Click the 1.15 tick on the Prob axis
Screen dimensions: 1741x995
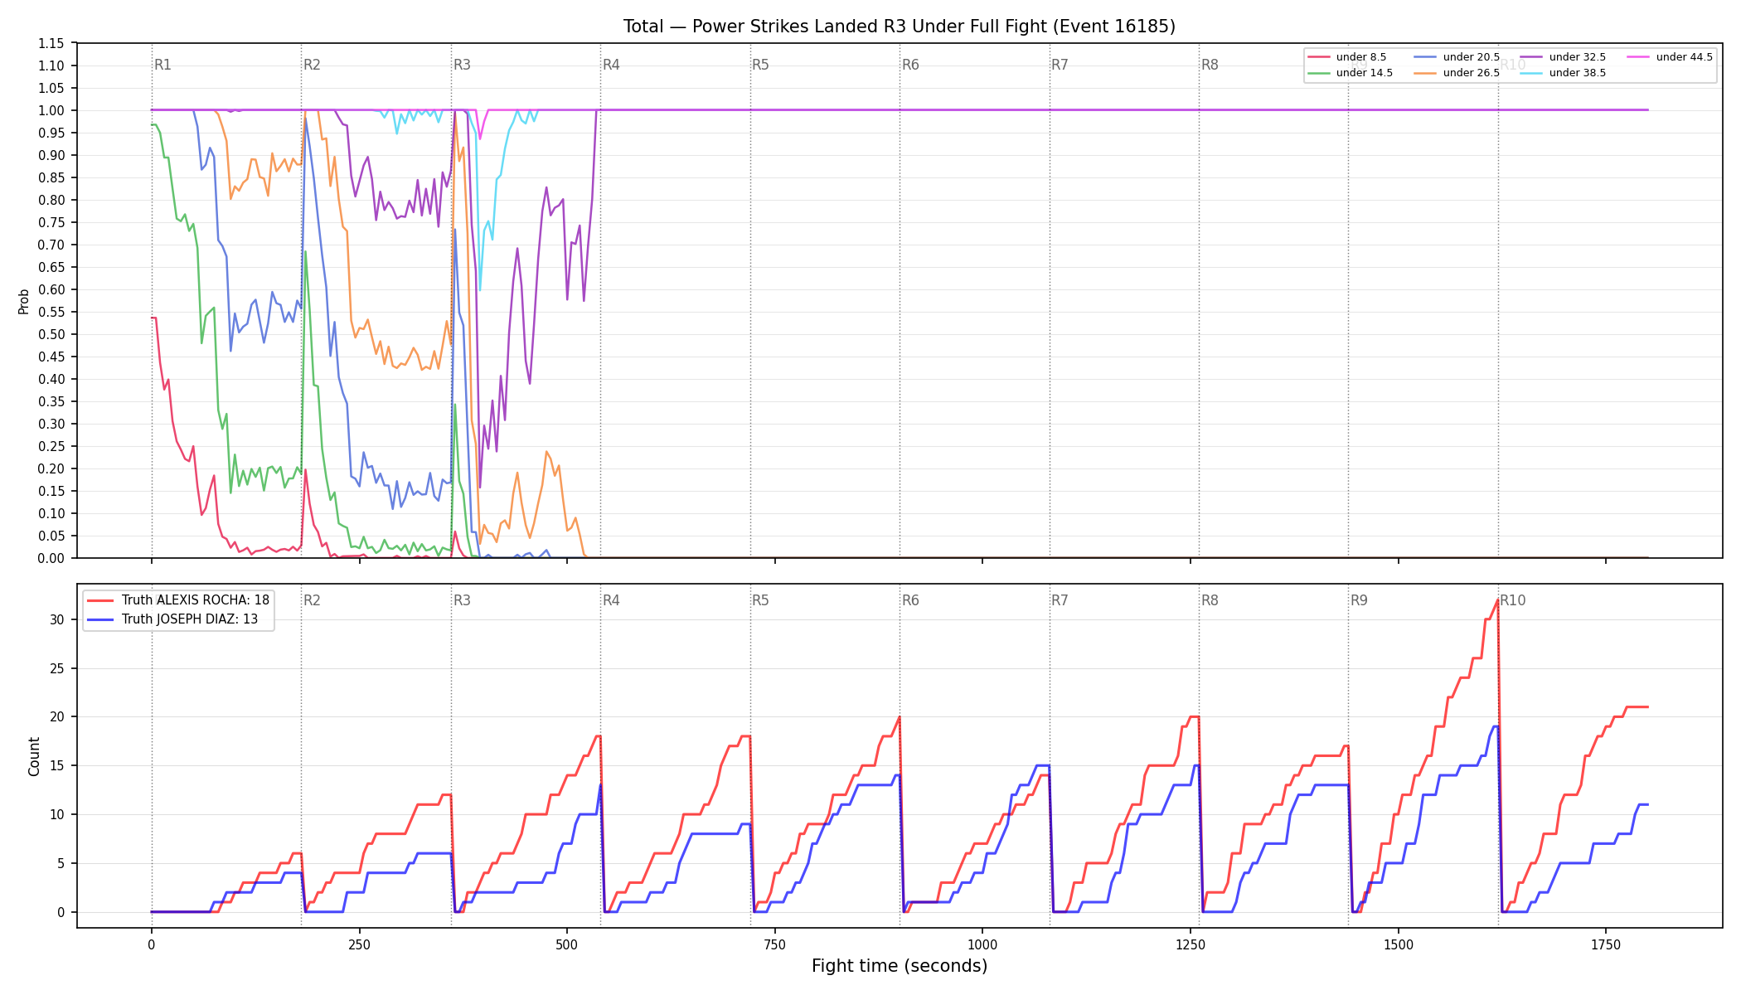click(51, 43)
